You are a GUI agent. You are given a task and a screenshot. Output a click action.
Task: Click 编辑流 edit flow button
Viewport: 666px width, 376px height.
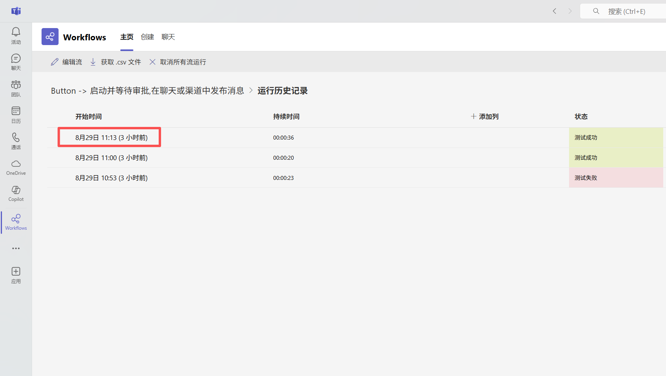[x=66, y=62]
